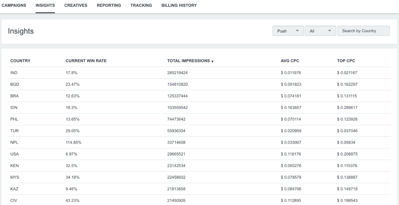Image resolution: width=399 pixels, height=205 pixels.
Task: Switch to the Insights tab
Action: coord(45,5)
